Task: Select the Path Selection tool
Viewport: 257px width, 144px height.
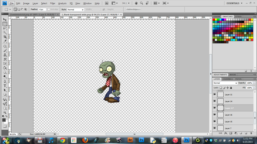Action: coord(5,90)
